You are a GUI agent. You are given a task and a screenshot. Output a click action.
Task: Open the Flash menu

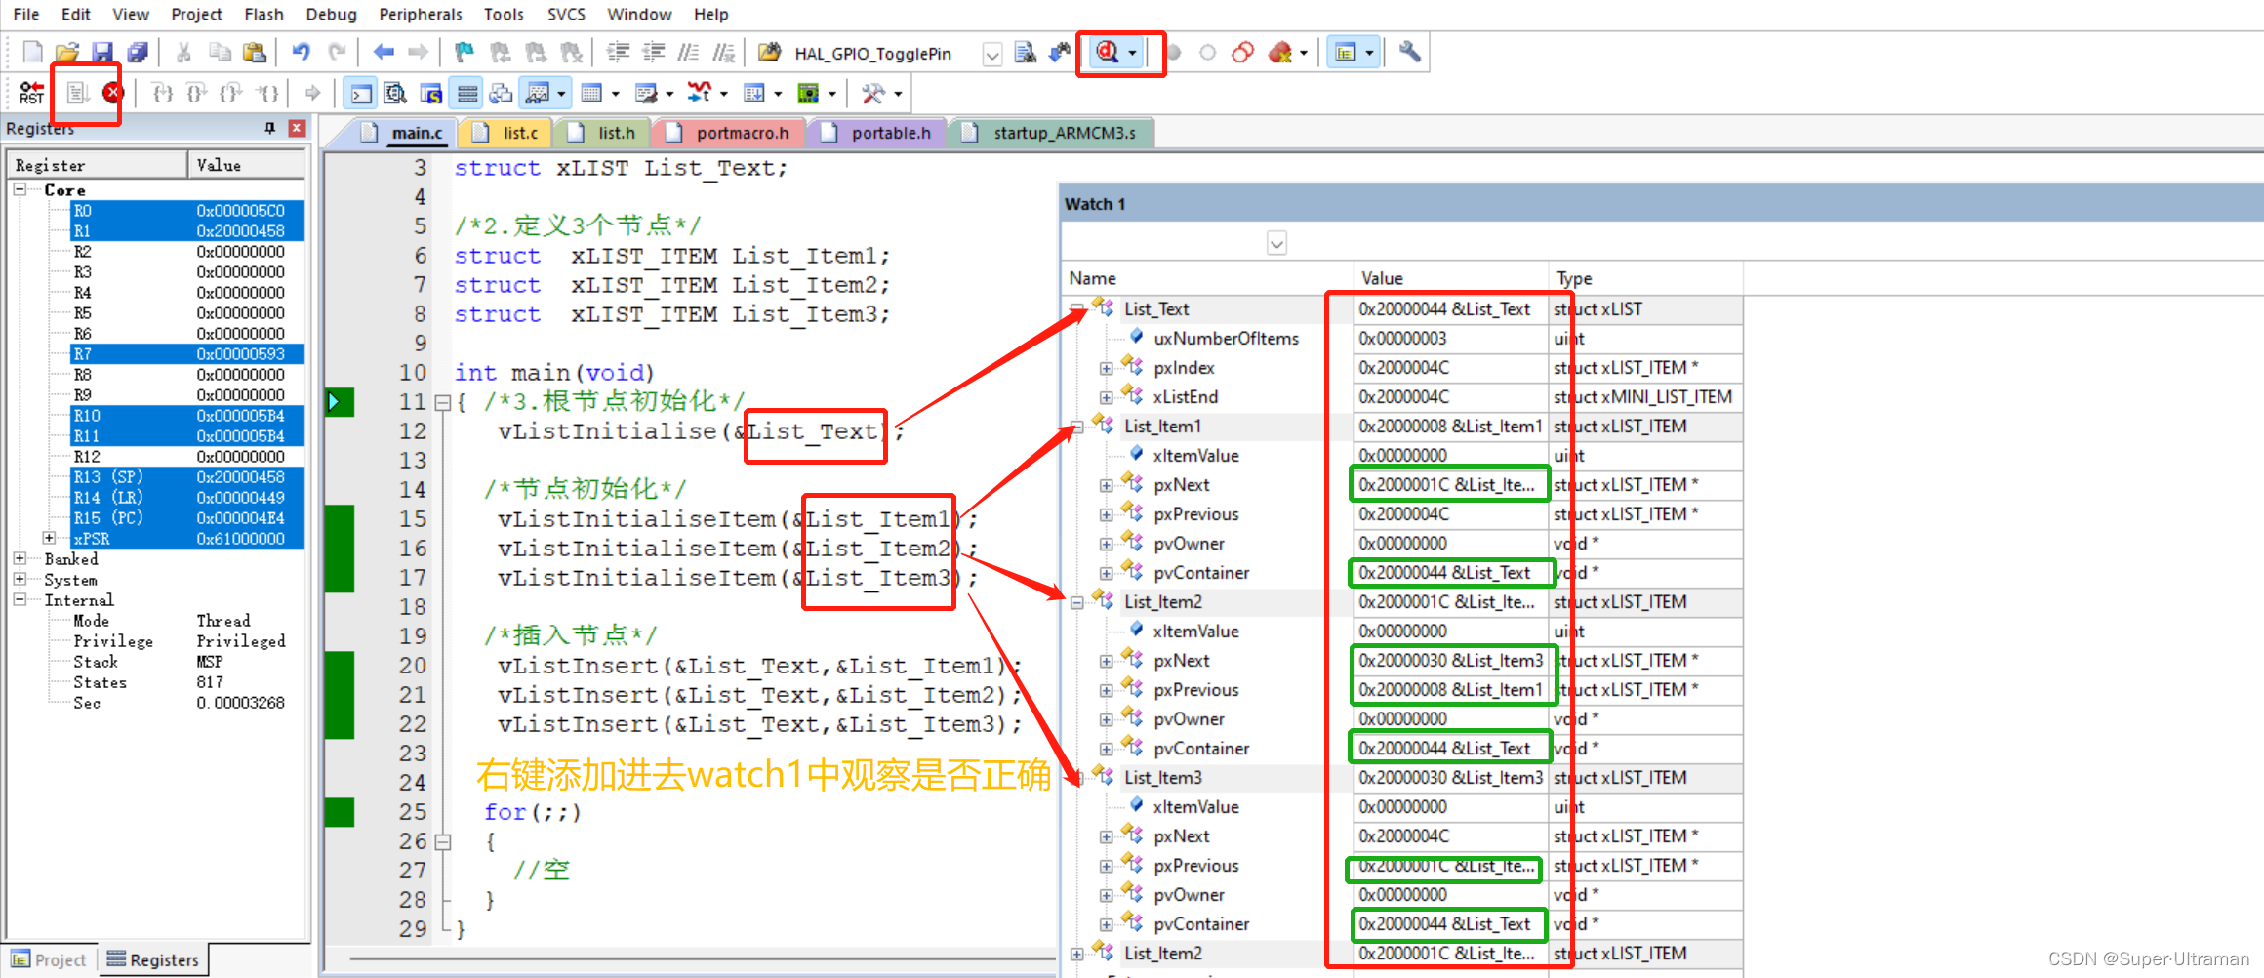point(263,14)
